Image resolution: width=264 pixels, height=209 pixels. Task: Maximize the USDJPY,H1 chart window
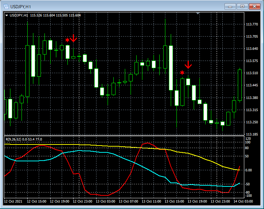pyautogui.click(x=242, y=6)
